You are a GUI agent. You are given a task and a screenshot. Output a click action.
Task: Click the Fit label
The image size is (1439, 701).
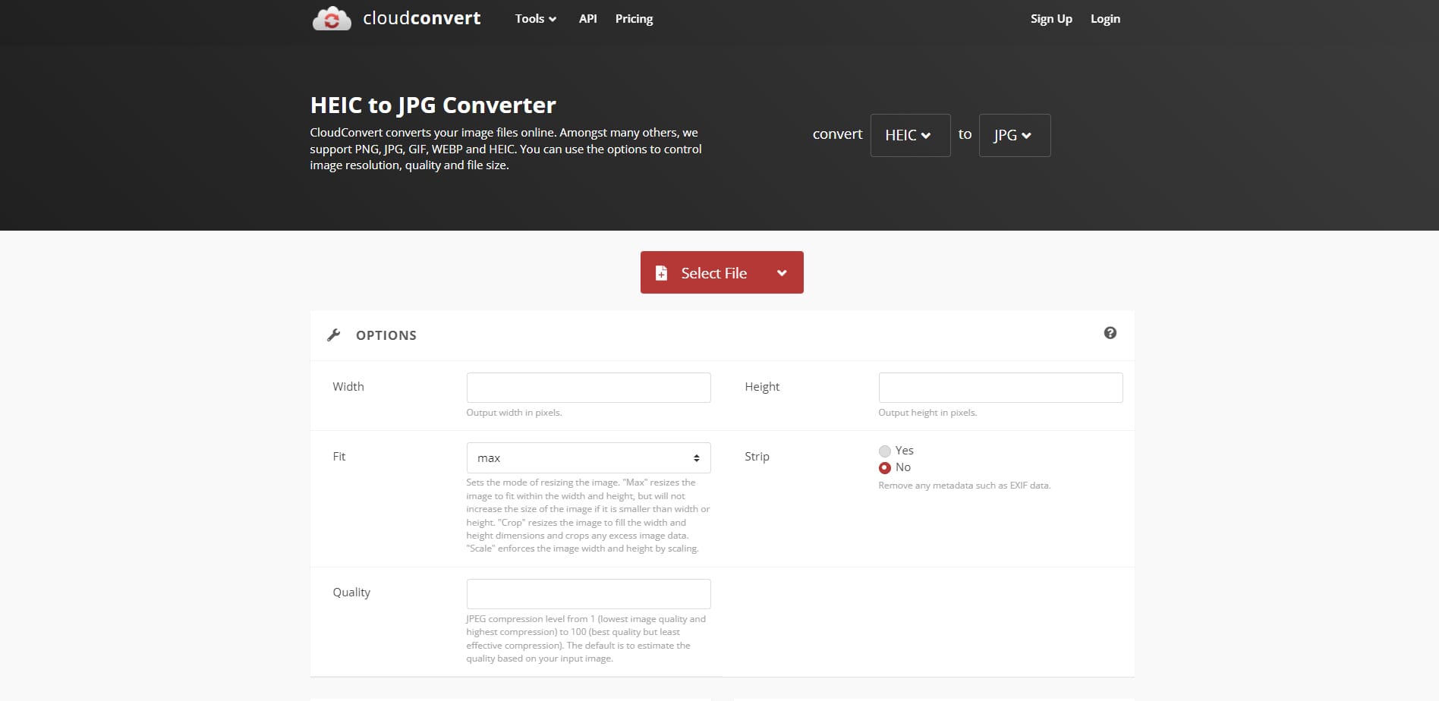pos(338,457)
